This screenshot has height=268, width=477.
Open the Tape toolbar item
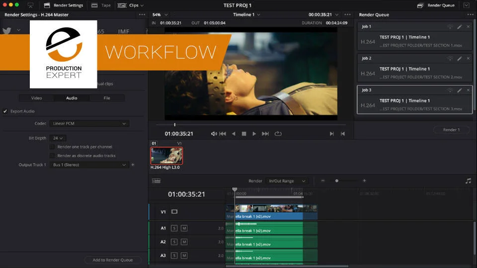point(101,5)
